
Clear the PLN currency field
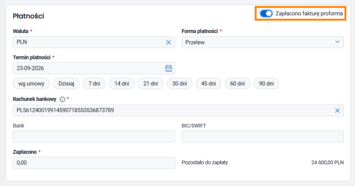click(168, 42)
